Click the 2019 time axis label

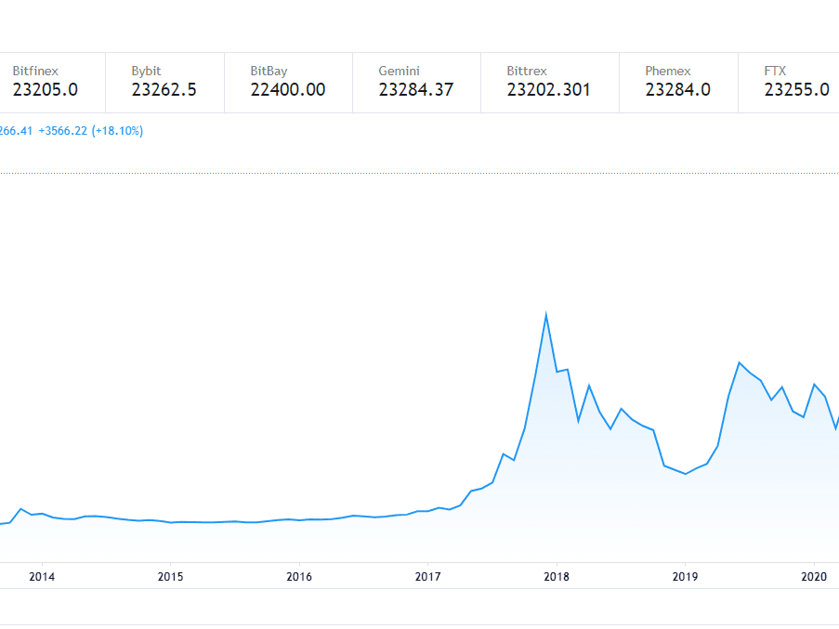tap(685, 577)
